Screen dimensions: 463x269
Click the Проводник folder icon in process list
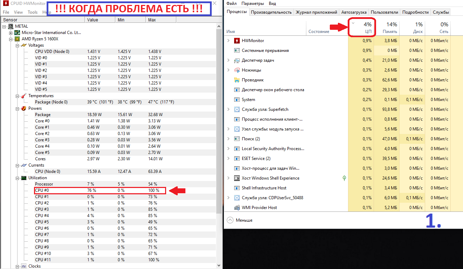point(237,80)
